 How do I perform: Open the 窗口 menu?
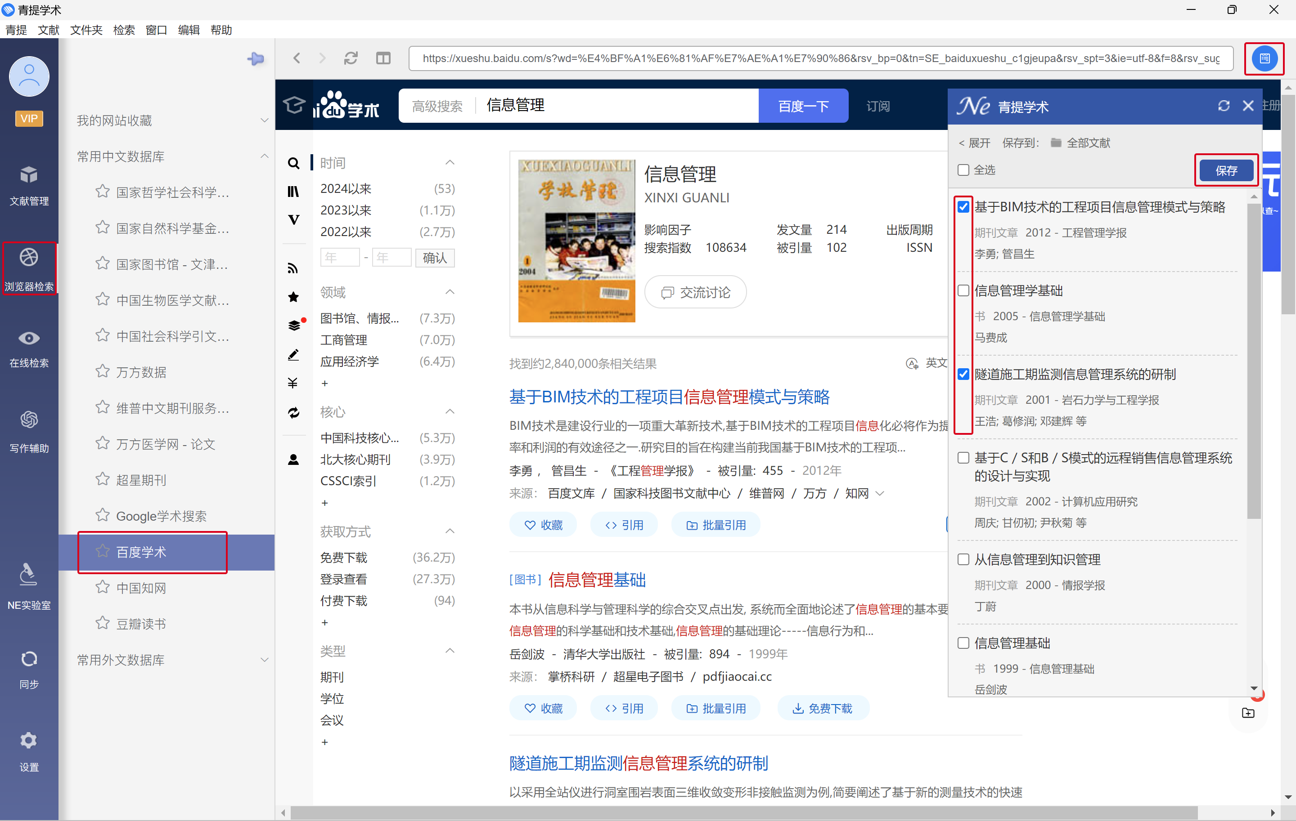point(156,30)
